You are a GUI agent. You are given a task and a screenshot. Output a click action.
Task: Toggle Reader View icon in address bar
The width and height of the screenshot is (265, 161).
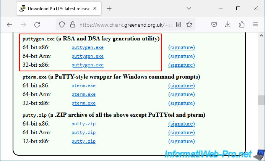click(179, 24)
